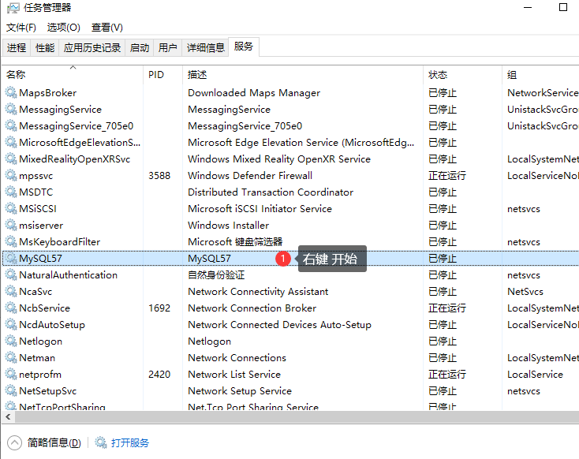Switch to the 详细信息 tab
The width and height of the screenshot is (579, 459).
pos(205,48)
